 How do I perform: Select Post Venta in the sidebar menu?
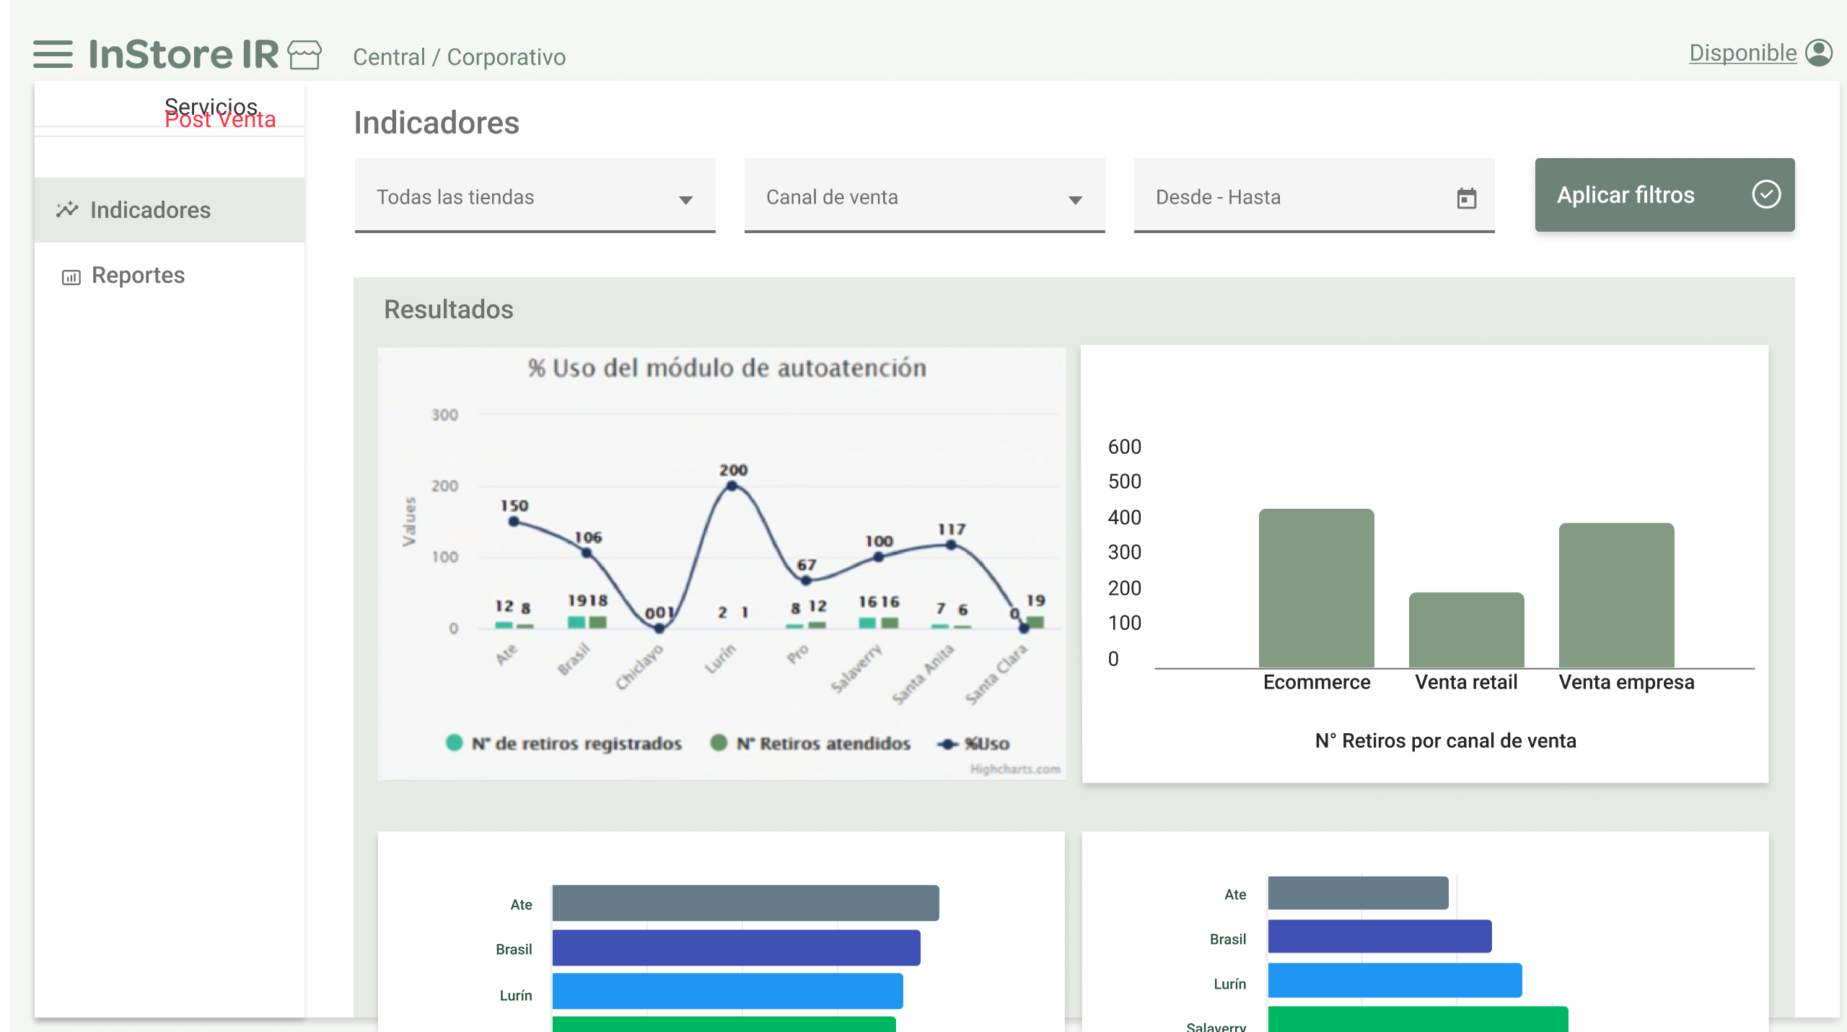(219, 119)
